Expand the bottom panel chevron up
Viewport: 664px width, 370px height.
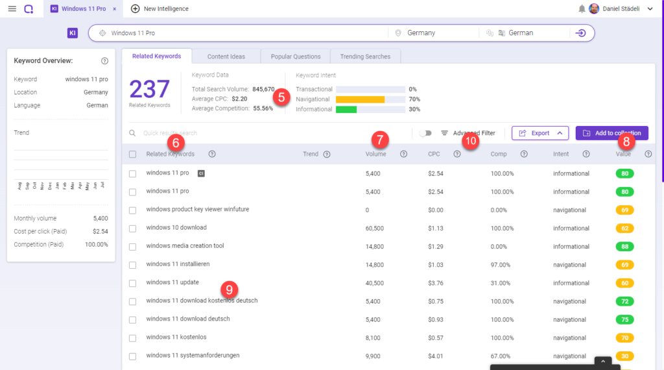(x=603, y=361)
